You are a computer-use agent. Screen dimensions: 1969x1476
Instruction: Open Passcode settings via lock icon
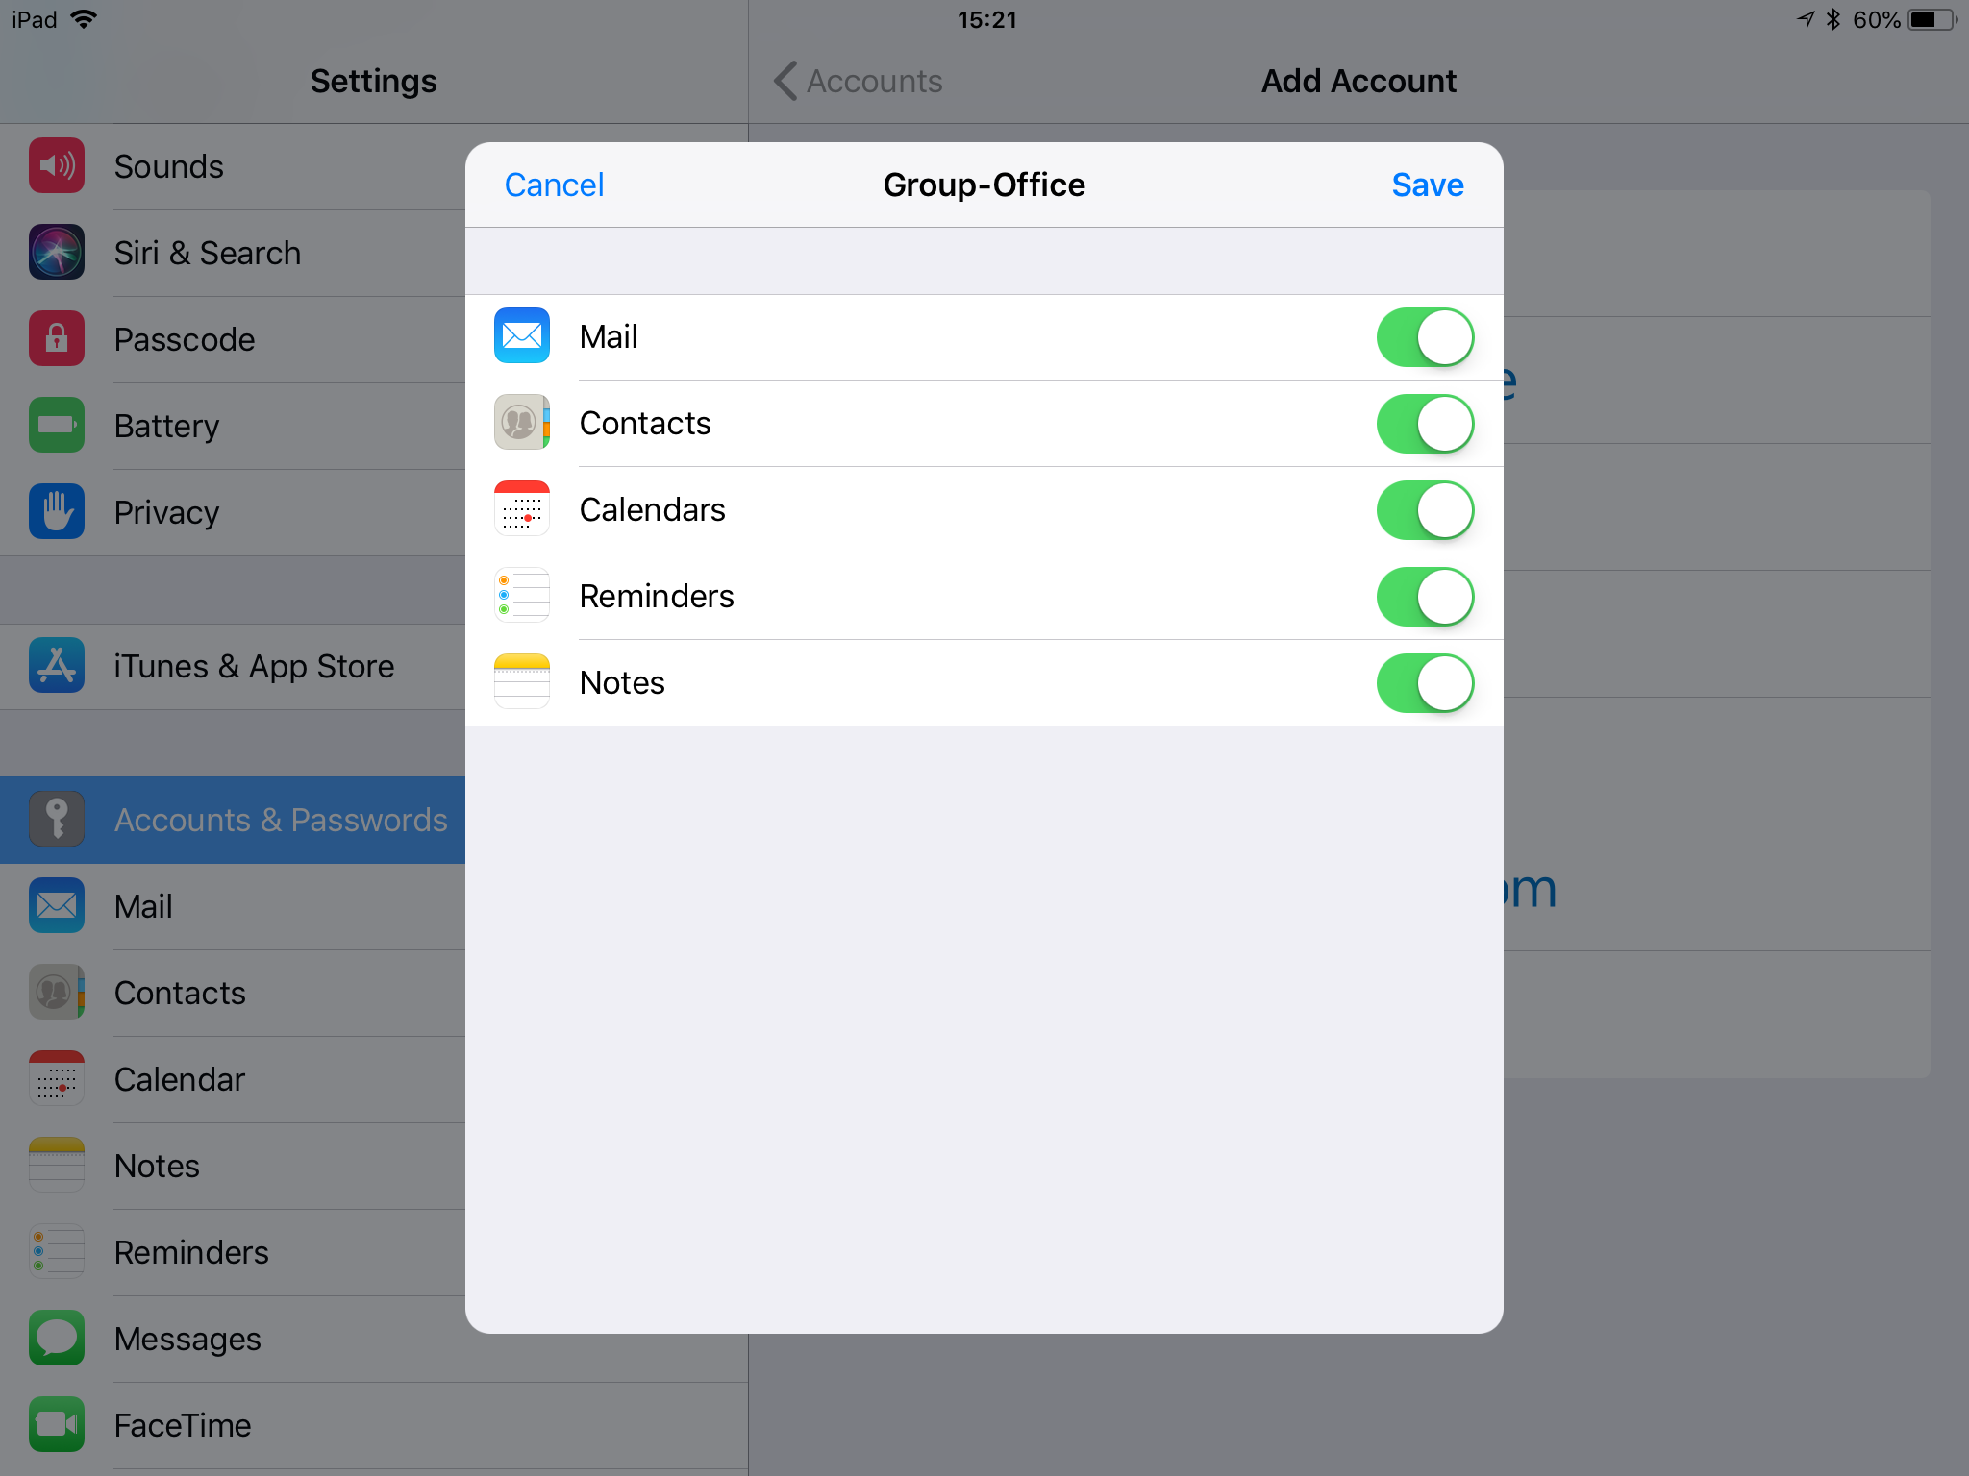pos(57,339)
